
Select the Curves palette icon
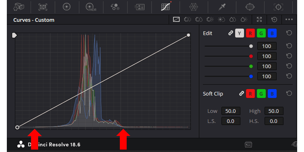[166, 7]
